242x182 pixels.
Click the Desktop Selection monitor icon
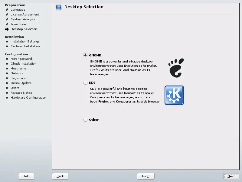pos(59,8)
